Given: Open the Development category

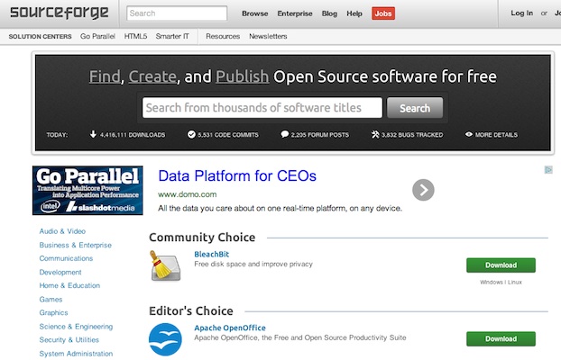Looking at the screenshot, I should click(60, 273).
